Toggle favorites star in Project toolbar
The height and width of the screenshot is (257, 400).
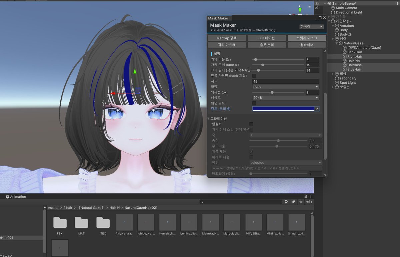click(301, 202)
